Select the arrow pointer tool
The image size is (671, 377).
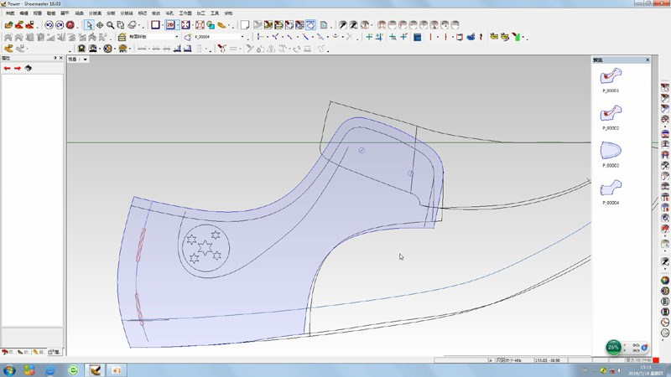[89, 25]
